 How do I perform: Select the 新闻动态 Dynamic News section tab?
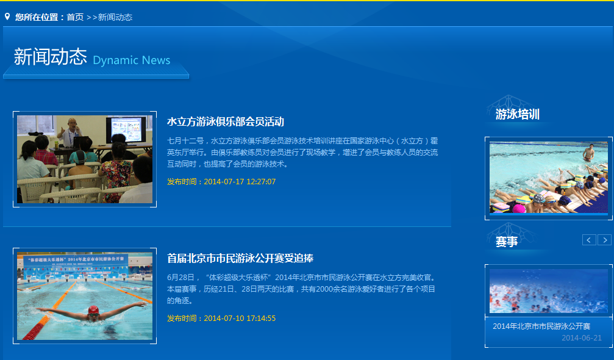(x=92, y=57)
